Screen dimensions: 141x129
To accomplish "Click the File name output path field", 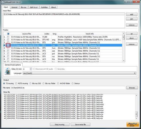I will click(68, 88).
